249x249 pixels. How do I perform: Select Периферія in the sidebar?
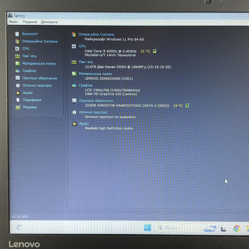[x=32, y=100]
